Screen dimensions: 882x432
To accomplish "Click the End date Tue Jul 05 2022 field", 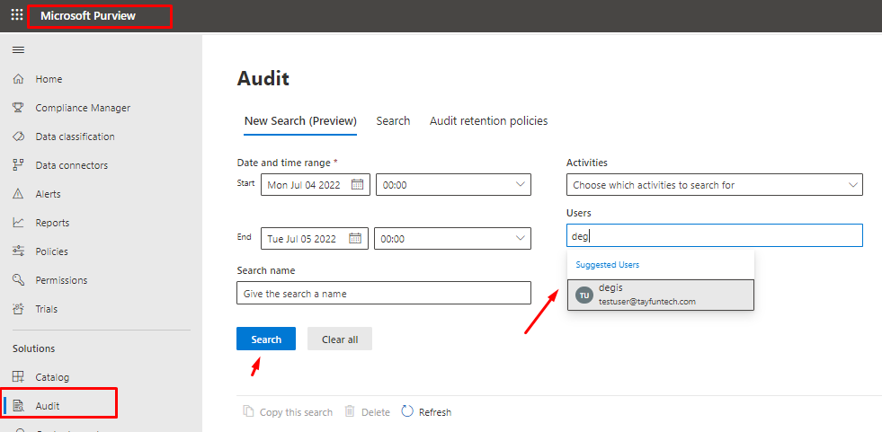I will point(315,238).
